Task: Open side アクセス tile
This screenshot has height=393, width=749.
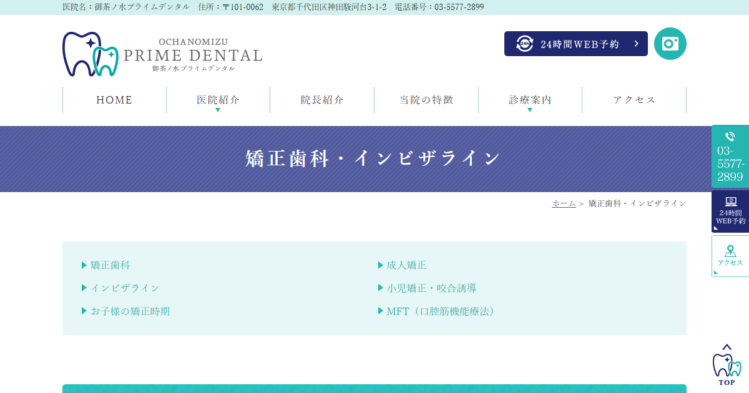Action: click(x=730, y=256)
